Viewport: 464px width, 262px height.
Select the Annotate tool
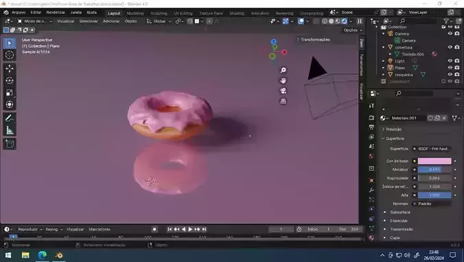click(x=10, y=118)
